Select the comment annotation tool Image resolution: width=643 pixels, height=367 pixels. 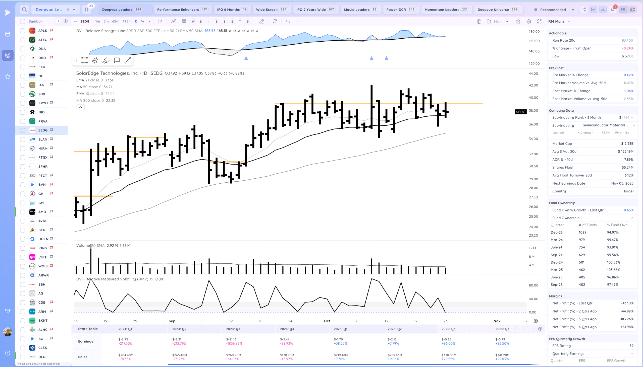click(117, 60)
